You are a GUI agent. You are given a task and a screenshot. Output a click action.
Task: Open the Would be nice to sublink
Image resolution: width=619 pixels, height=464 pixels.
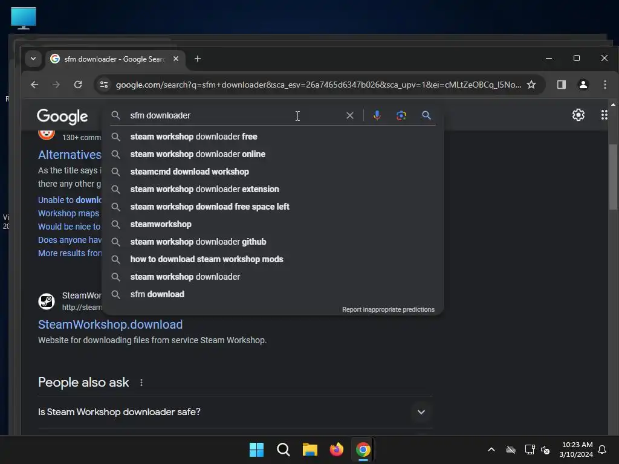[70, 227]
